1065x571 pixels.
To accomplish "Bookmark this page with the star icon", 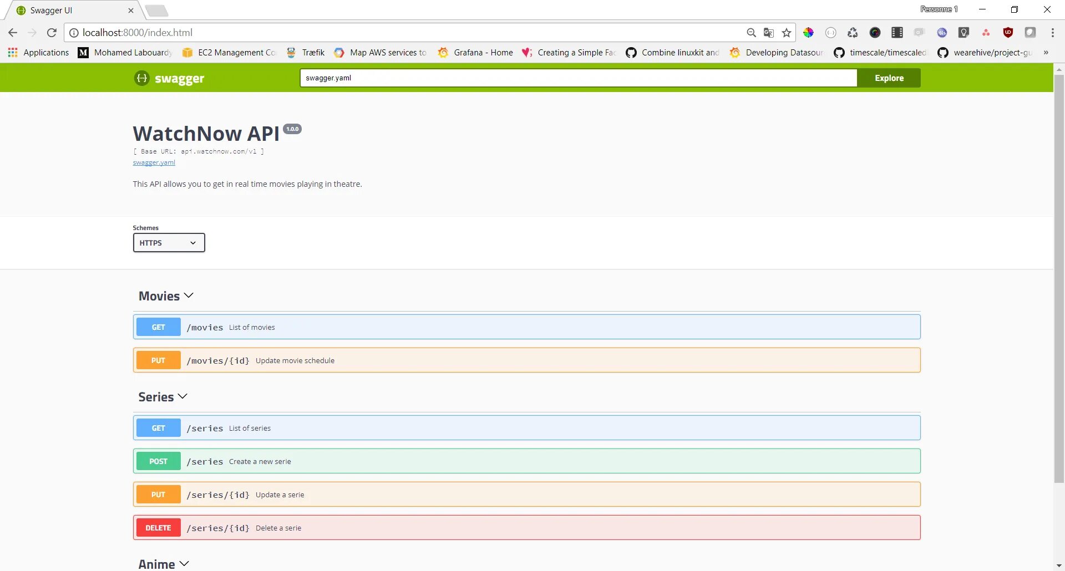I will click(x=786, y=32).
